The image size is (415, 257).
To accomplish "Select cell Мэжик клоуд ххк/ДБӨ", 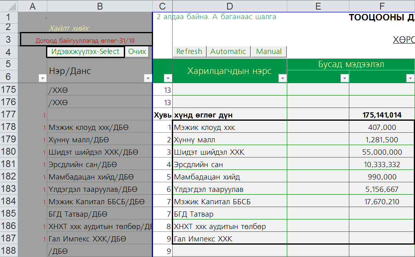I will (100, 128).
